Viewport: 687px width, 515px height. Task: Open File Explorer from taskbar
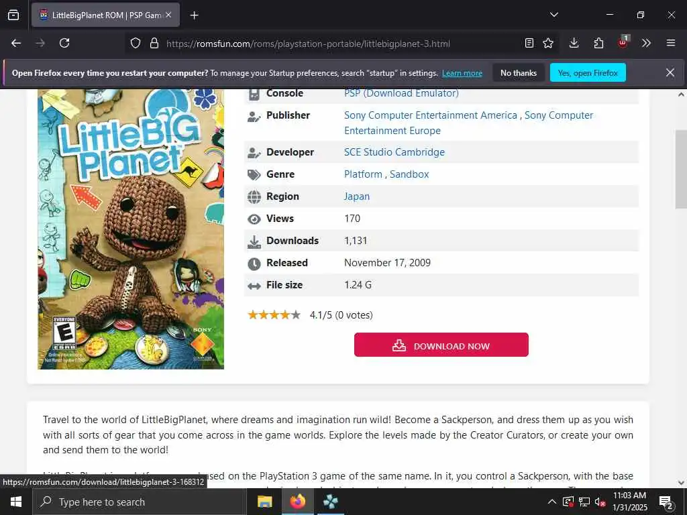[264, 502]
